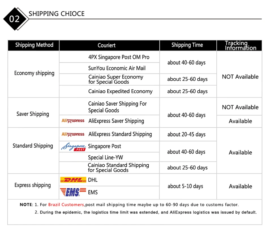Click the SunYou Economic Air Mail entry
Viewport: 269px width, 226px height.
[x=117, y=68]
